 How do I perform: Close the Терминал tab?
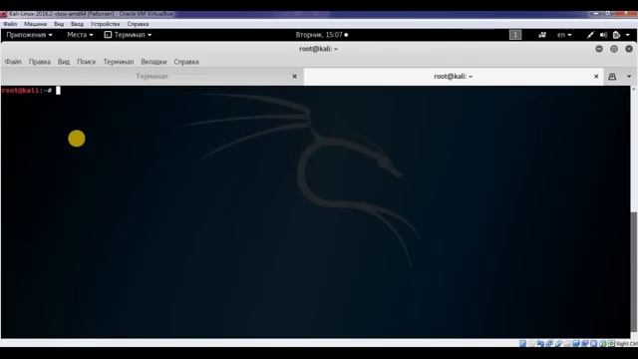(295, 77)
